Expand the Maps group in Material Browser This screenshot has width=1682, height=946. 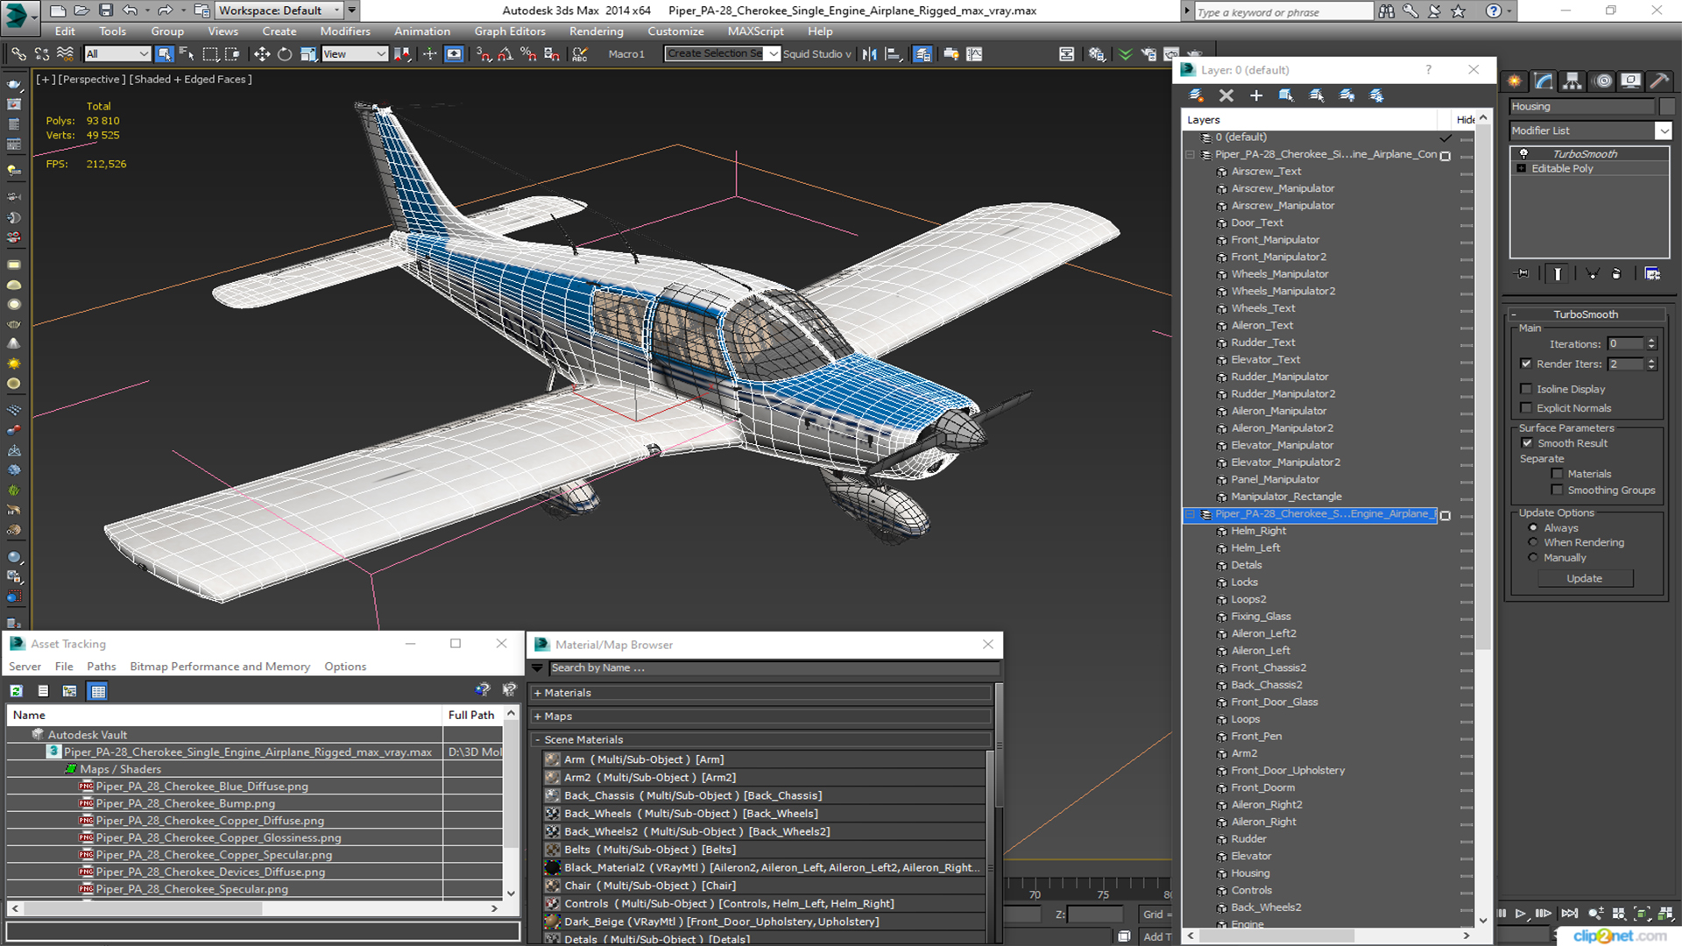point(538,717)
